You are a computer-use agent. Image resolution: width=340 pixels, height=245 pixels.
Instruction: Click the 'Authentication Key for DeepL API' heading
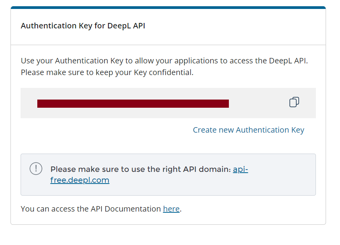83,26
